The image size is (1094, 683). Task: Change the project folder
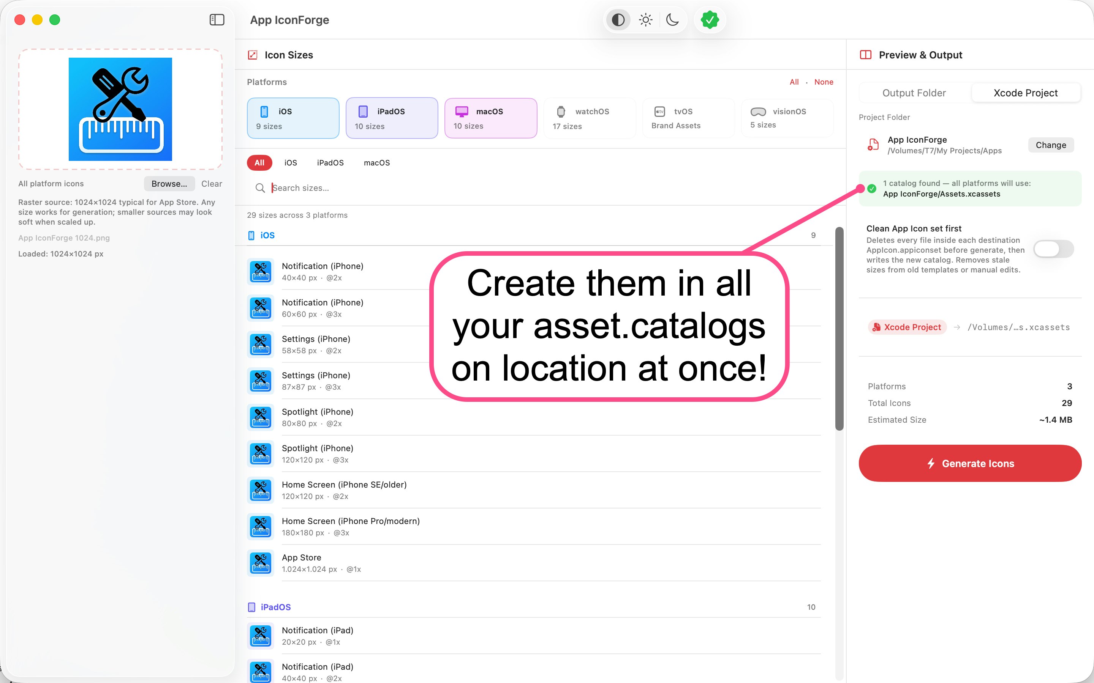pyautogui.click(x=1051, y=145)
